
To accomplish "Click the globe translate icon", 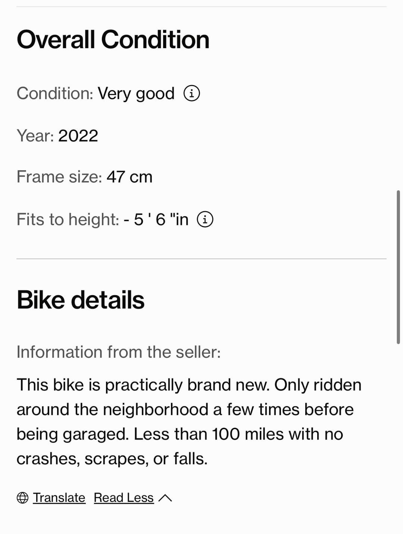I will [22, 498].
